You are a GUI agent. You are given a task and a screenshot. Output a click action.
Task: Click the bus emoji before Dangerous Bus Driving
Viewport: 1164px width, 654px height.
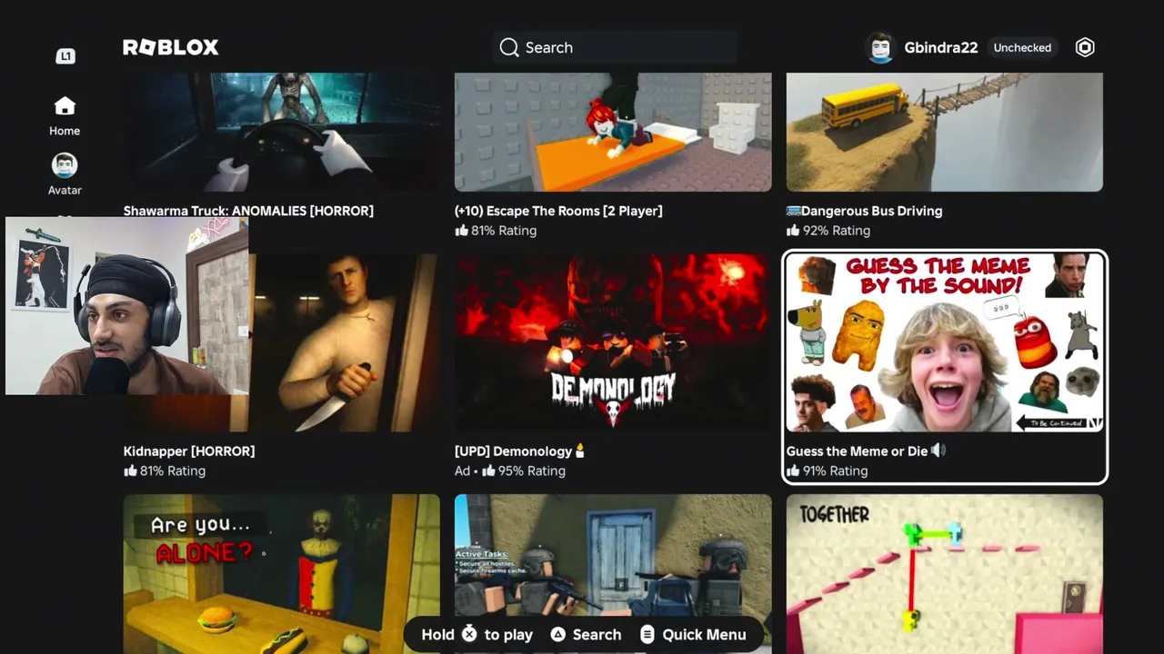point(793,211)
